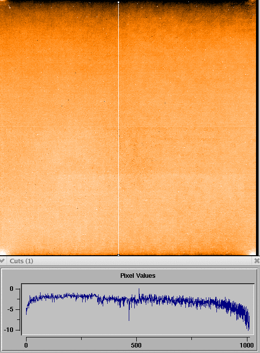Pick the tallest spike reaching zero in plot
Image resolution: width=260 pixels, height=353 pixels.
[139, 292]
